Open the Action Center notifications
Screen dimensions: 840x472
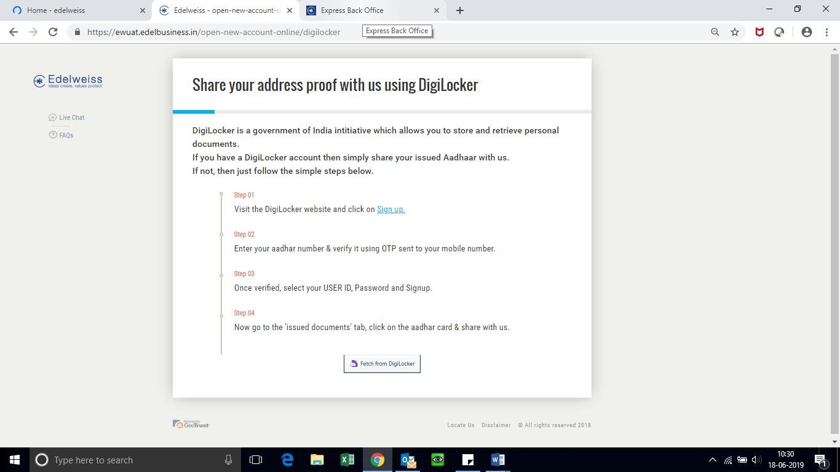pyautogui.click(x=820, y=460)
